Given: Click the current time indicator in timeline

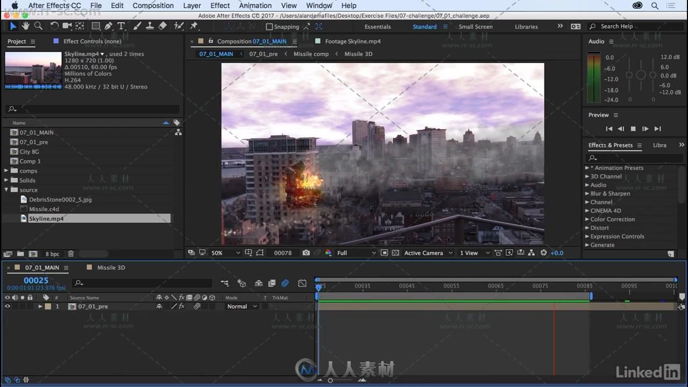Looking at the screenshot, I should tap(318, 287).
